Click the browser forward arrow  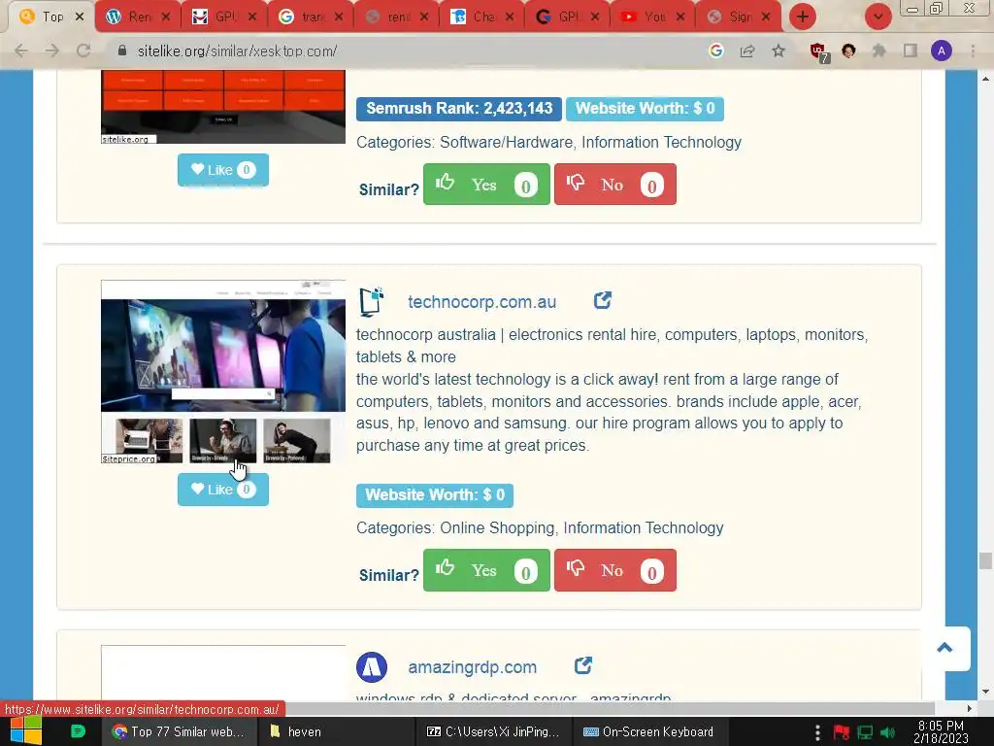[52, 51]
